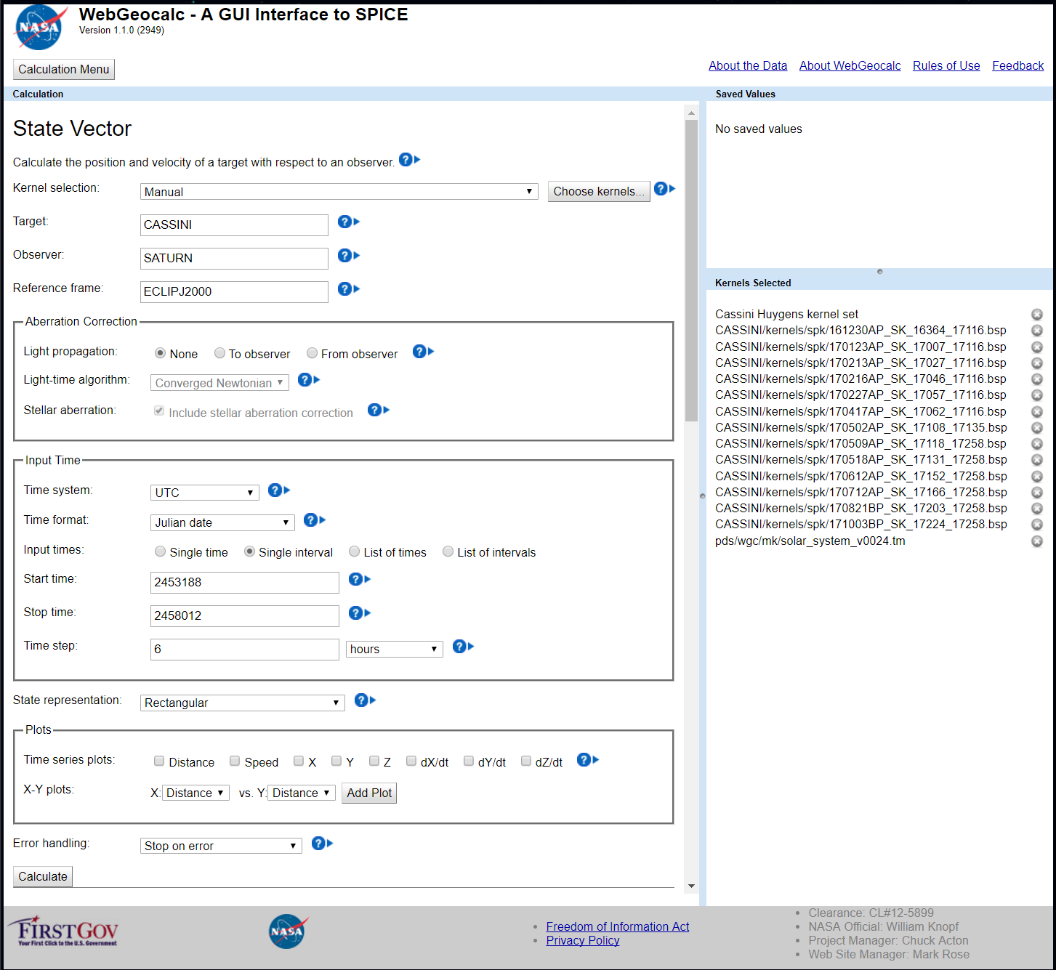Open Kernel selection Manual dropdown
Image resolution: width=1056 pixels, height=970 pixels.
click(339, 192)
